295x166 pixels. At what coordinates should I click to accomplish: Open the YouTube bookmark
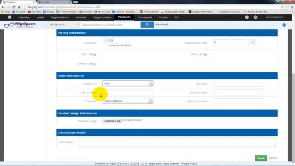pyautogui.click(x=34, y=12)
